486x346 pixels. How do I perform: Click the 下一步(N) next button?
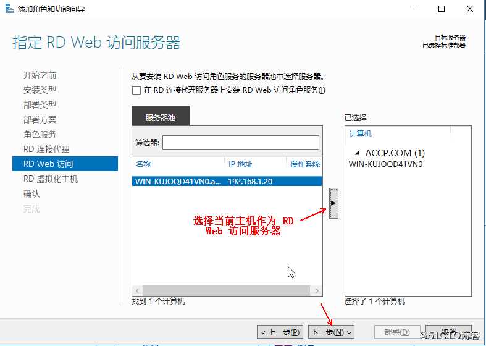point(331,332)
